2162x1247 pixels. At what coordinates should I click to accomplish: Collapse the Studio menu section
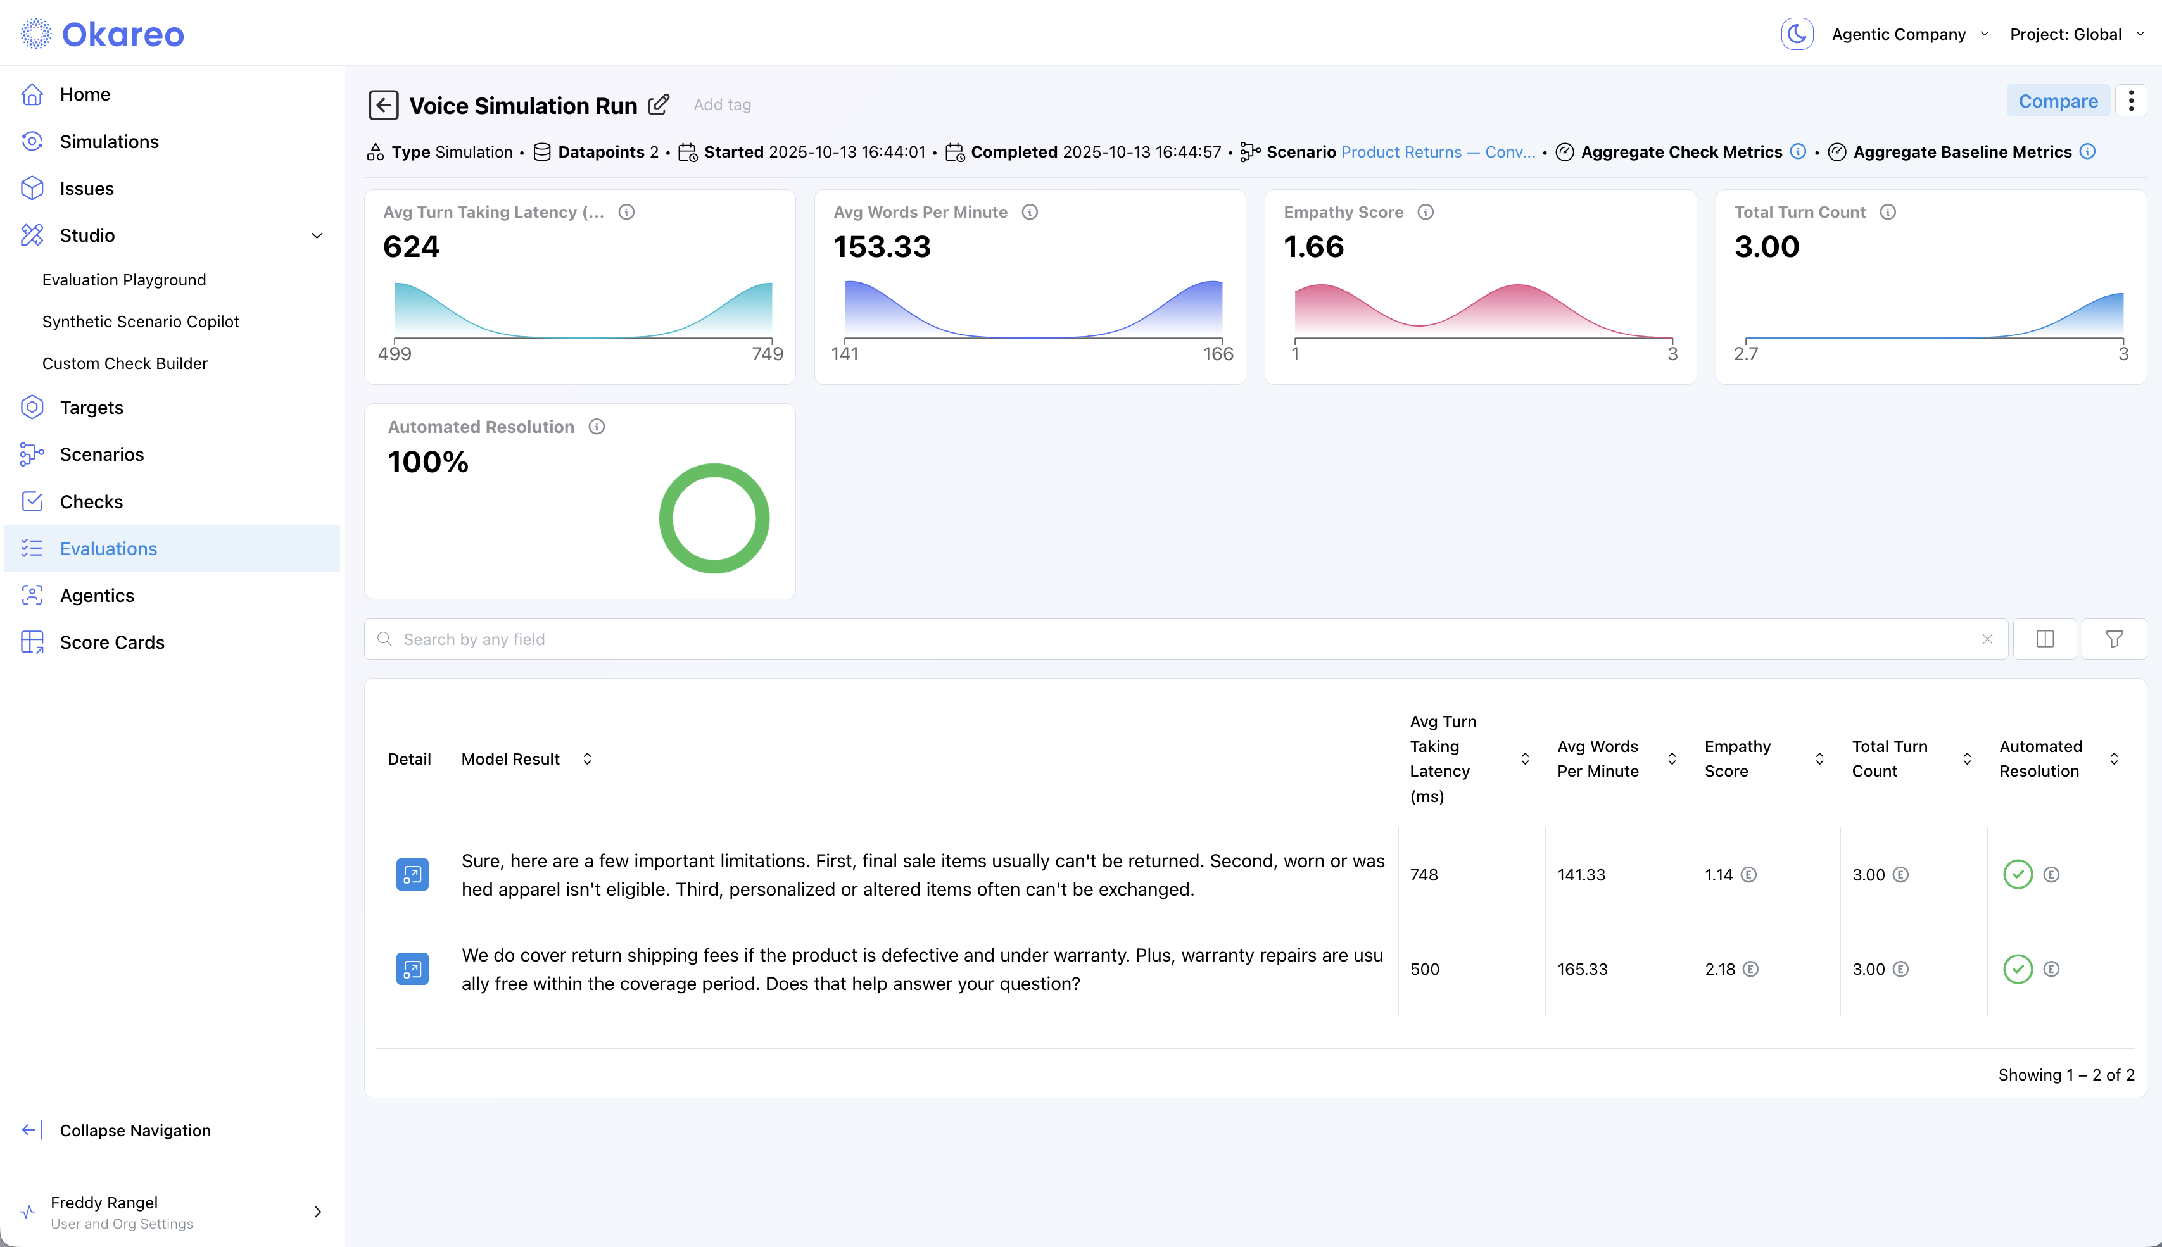[317, 235]
